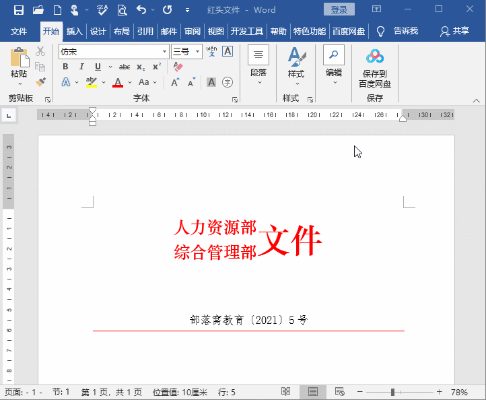
Task: Collapse the ribbon with up chevron
Action: [477, 100]
